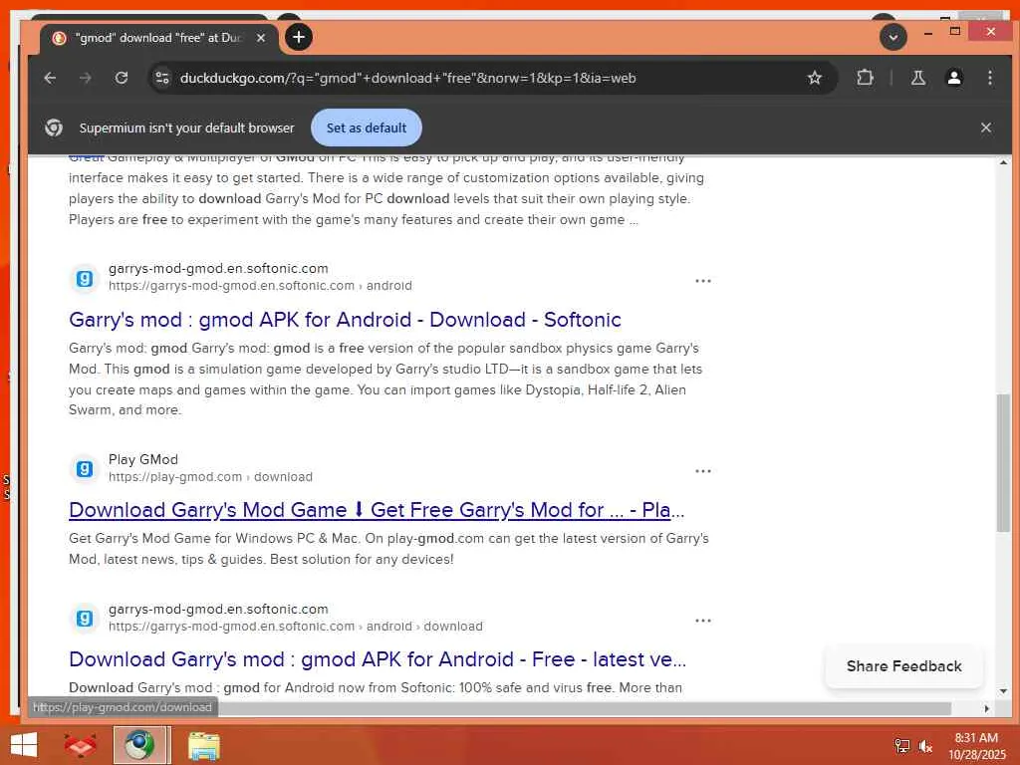Click the horizontal scroll right arrow
The height and width of the screenshot is (765, 1020).
[987, 708]
